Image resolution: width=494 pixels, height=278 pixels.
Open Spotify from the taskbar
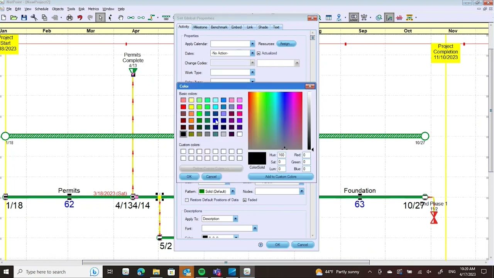point(201,272)
